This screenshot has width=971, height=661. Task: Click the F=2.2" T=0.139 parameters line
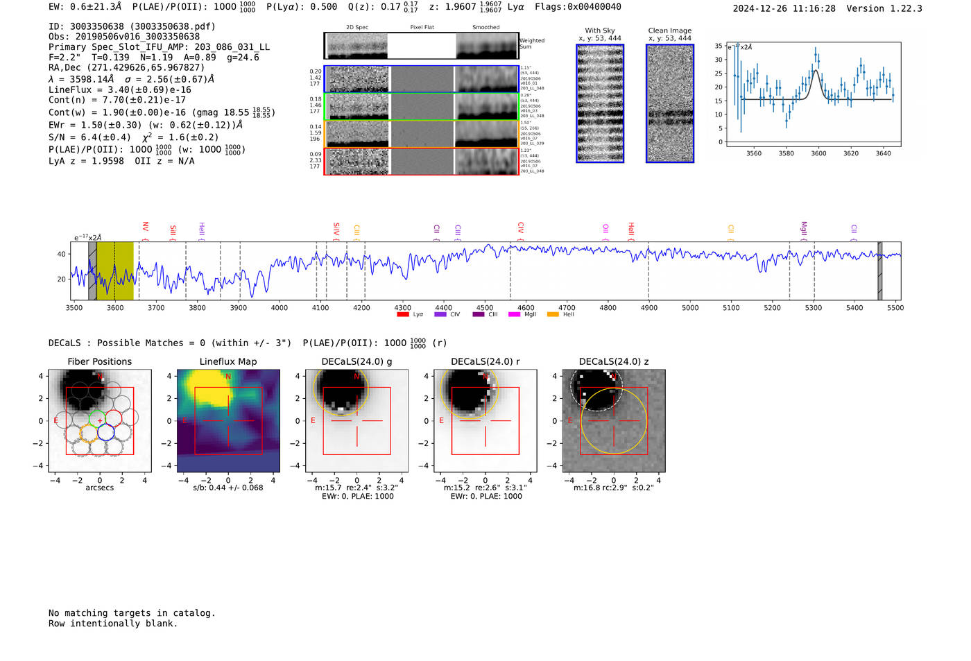tap(154, 58)
